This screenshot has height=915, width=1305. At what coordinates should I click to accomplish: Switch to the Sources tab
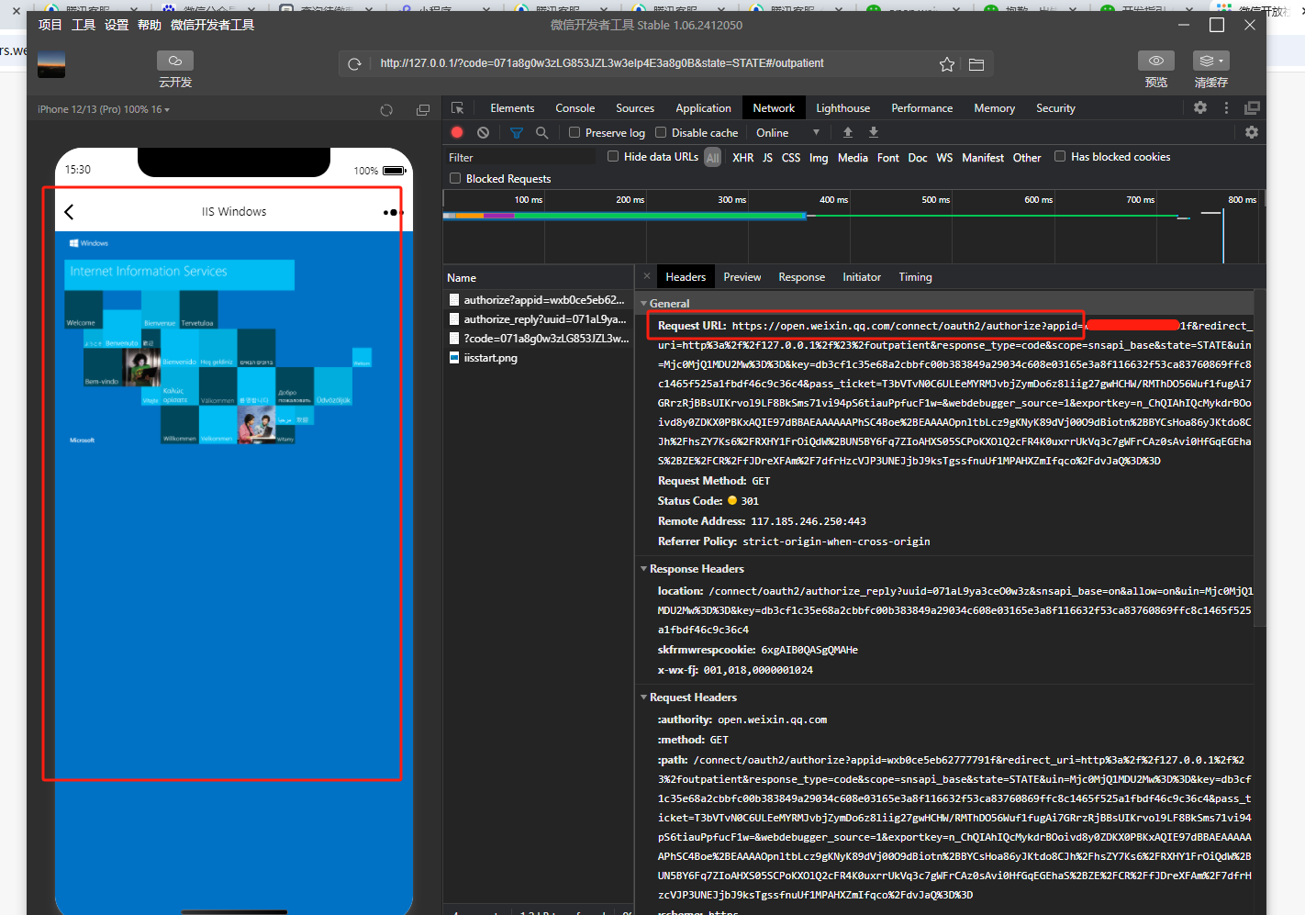(x=635, y=108)
